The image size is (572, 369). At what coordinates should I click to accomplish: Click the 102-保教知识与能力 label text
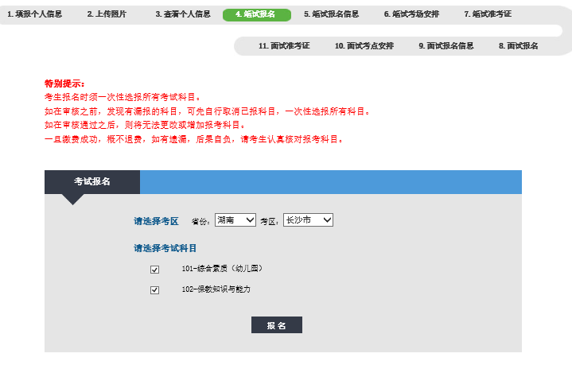216,289
